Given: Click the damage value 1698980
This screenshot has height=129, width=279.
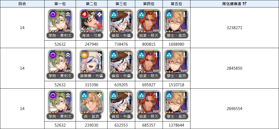Looking at the screenshot, I should click(177, 44).
